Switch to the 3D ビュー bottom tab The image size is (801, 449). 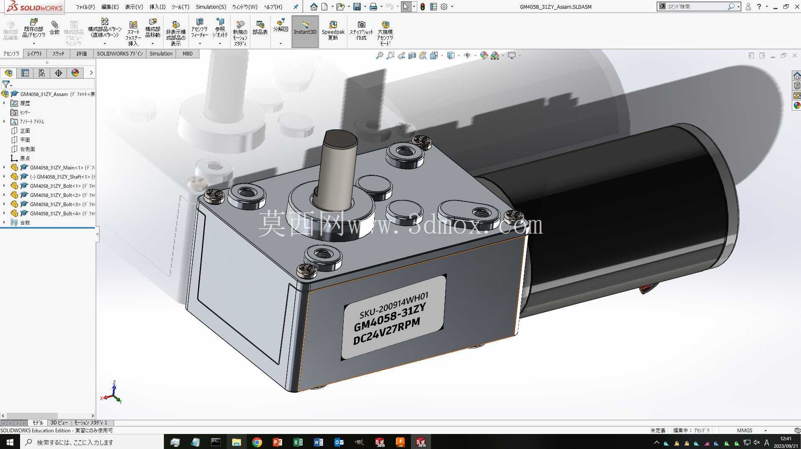[x=59, y=423]
